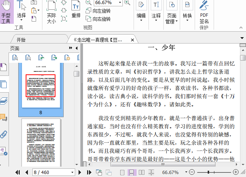Click the thumbnail panel scroll down arrow
Viewport: 246px width, 177px height.
(x=77, y=164)
